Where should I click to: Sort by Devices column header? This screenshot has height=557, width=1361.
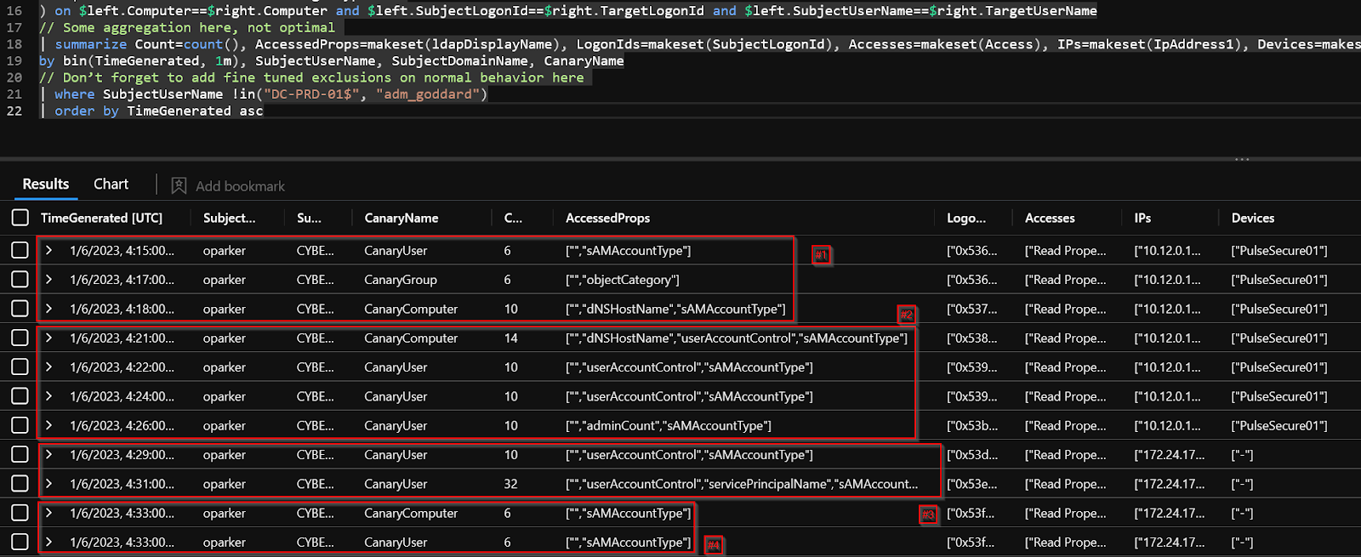pyautogui.click(x=1253, y=218)
